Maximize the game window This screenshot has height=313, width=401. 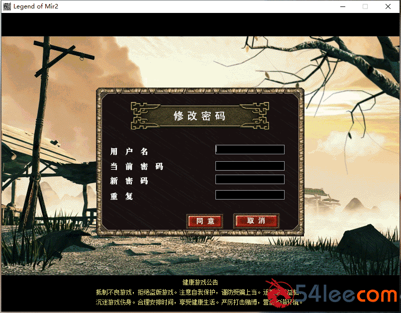(x=365, y=7)
